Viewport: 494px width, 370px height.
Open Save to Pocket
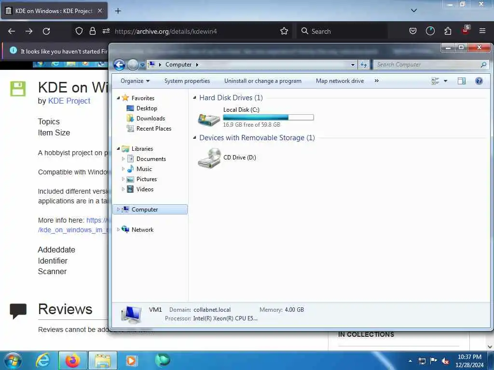tap(413, 31)
